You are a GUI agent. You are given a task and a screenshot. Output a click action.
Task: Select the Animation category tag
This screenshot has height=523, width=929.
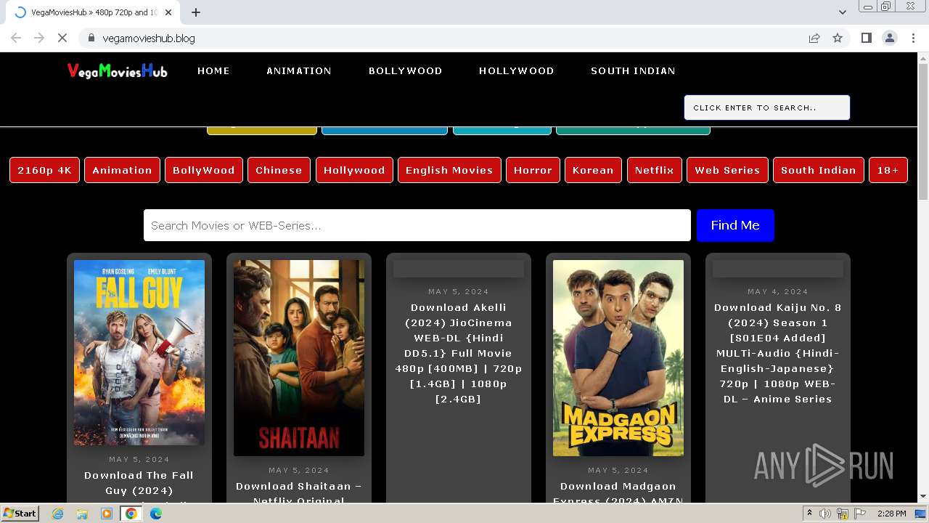pyautogui.click(x=122, y=170)
